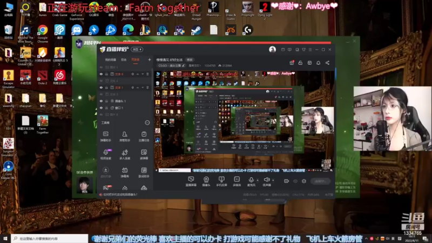Move 文本 6 layer down with arrow

(143, 74)
